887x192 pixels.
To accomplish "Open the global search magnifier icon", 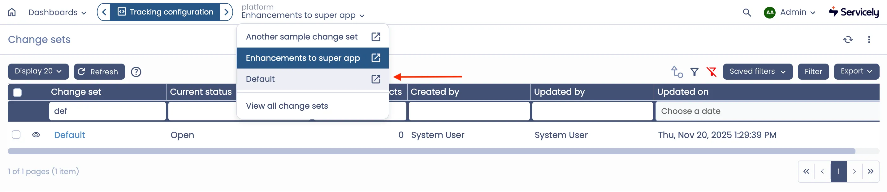I will click(x=746, y=12).
